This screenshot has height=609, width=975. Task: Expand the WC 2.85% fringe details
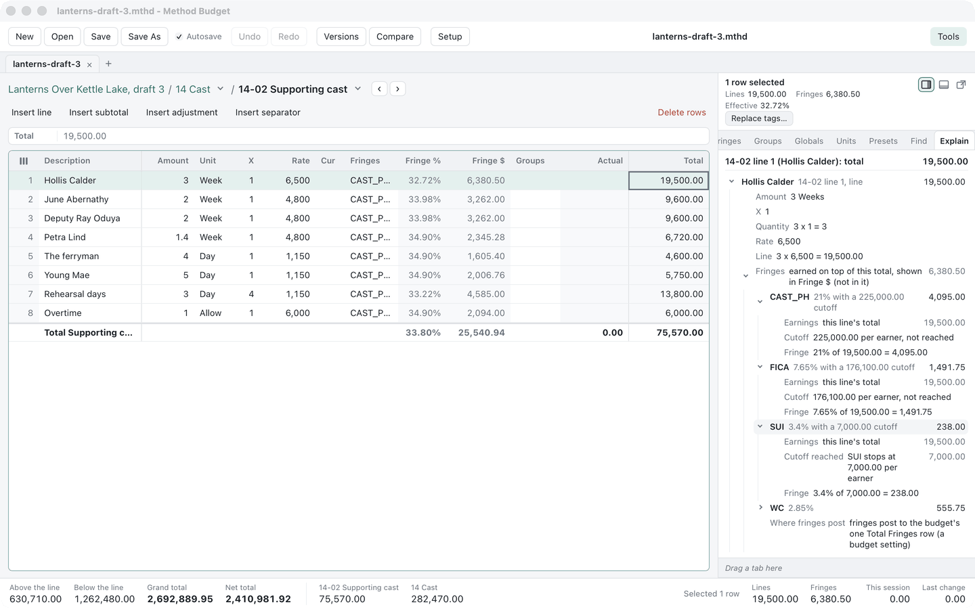pos(760,507)
